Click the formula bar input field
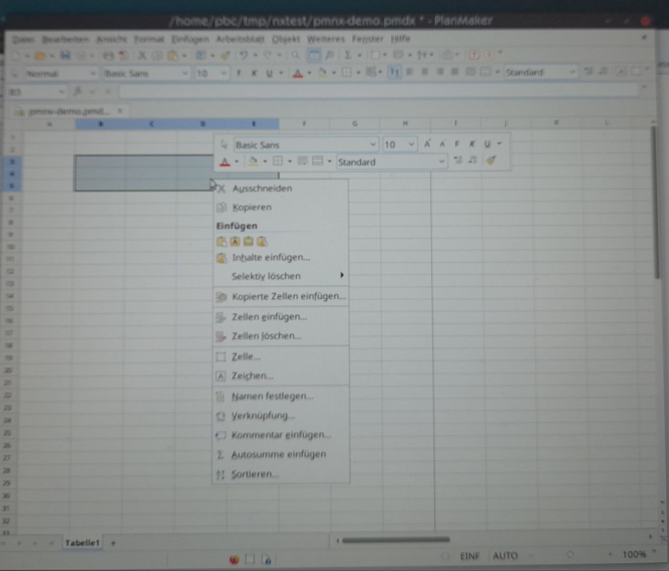669x571 pixels. (x=378, y=91)
